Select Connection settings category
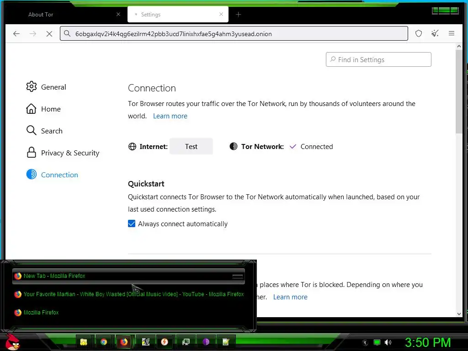468x351 pixels. 52,175
